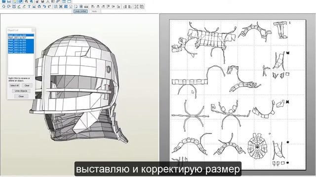This screenshot has width=316, height=177.
Task: Select the gray pencil tool beside green pencil
Action: click(24, 6)
